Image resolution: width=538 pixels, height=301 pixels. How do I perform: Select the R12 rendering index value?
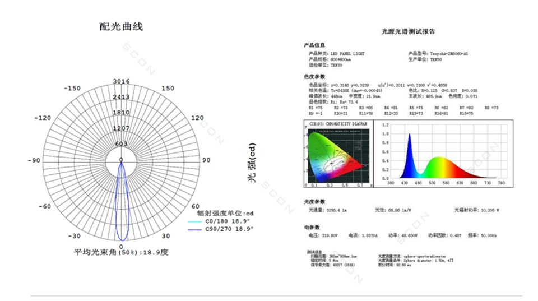(x=391, y=113)
